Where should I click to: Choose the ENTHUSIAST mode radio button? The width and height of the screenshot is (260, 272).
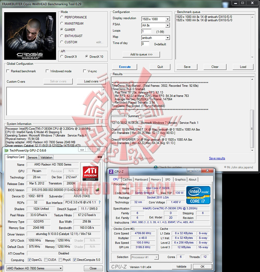pyautogui.click(x=61, y=36)
